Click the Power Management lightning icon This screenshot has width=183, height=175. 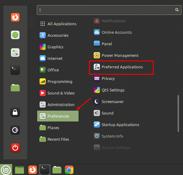pyautogui.click(x=97, y=55)
